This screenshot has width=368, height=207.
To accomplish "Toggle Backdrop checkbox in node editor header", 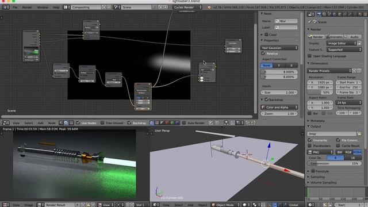I will coord(129,122).
